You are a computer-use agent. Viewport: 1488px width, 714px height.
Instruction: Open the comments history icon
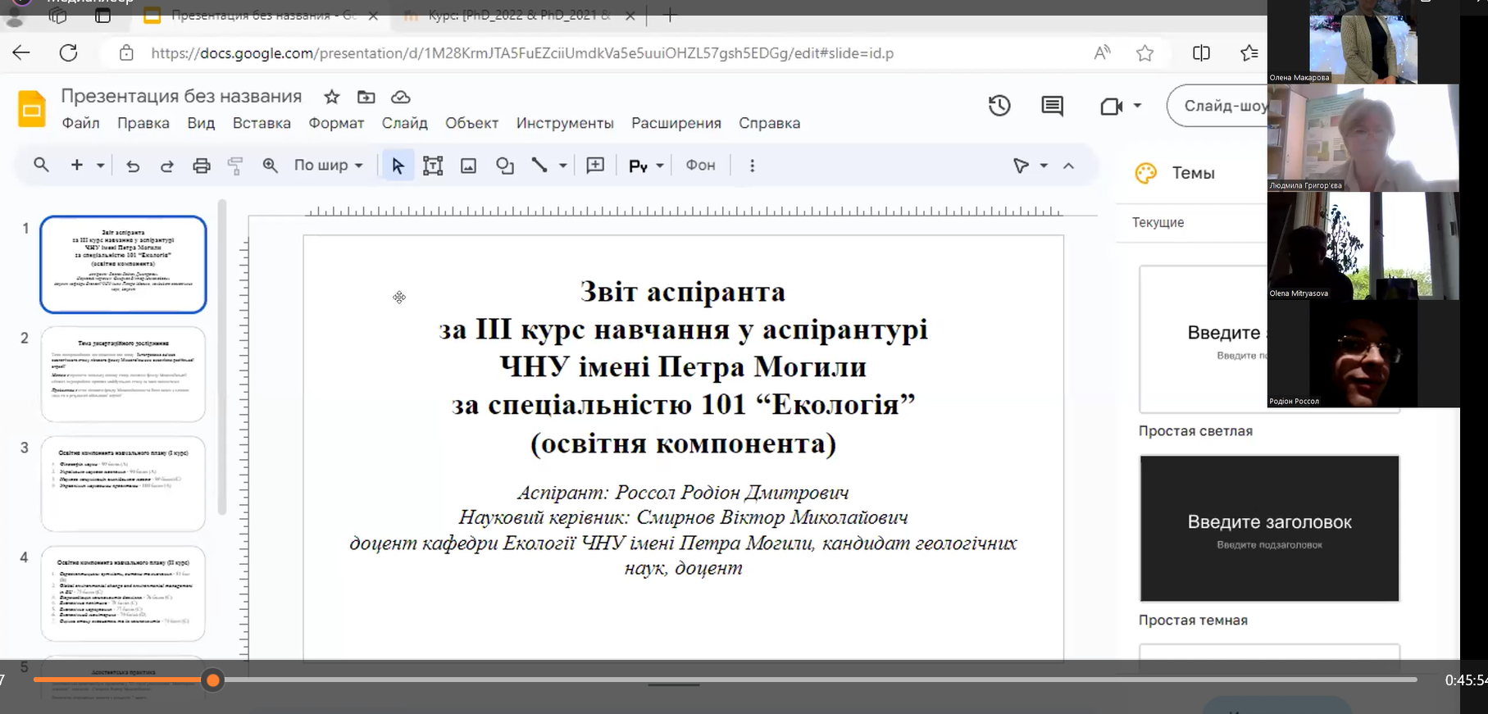(x=1053, y=106)
